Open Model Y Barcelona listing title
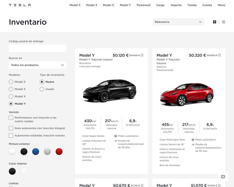 pos(87,55)
